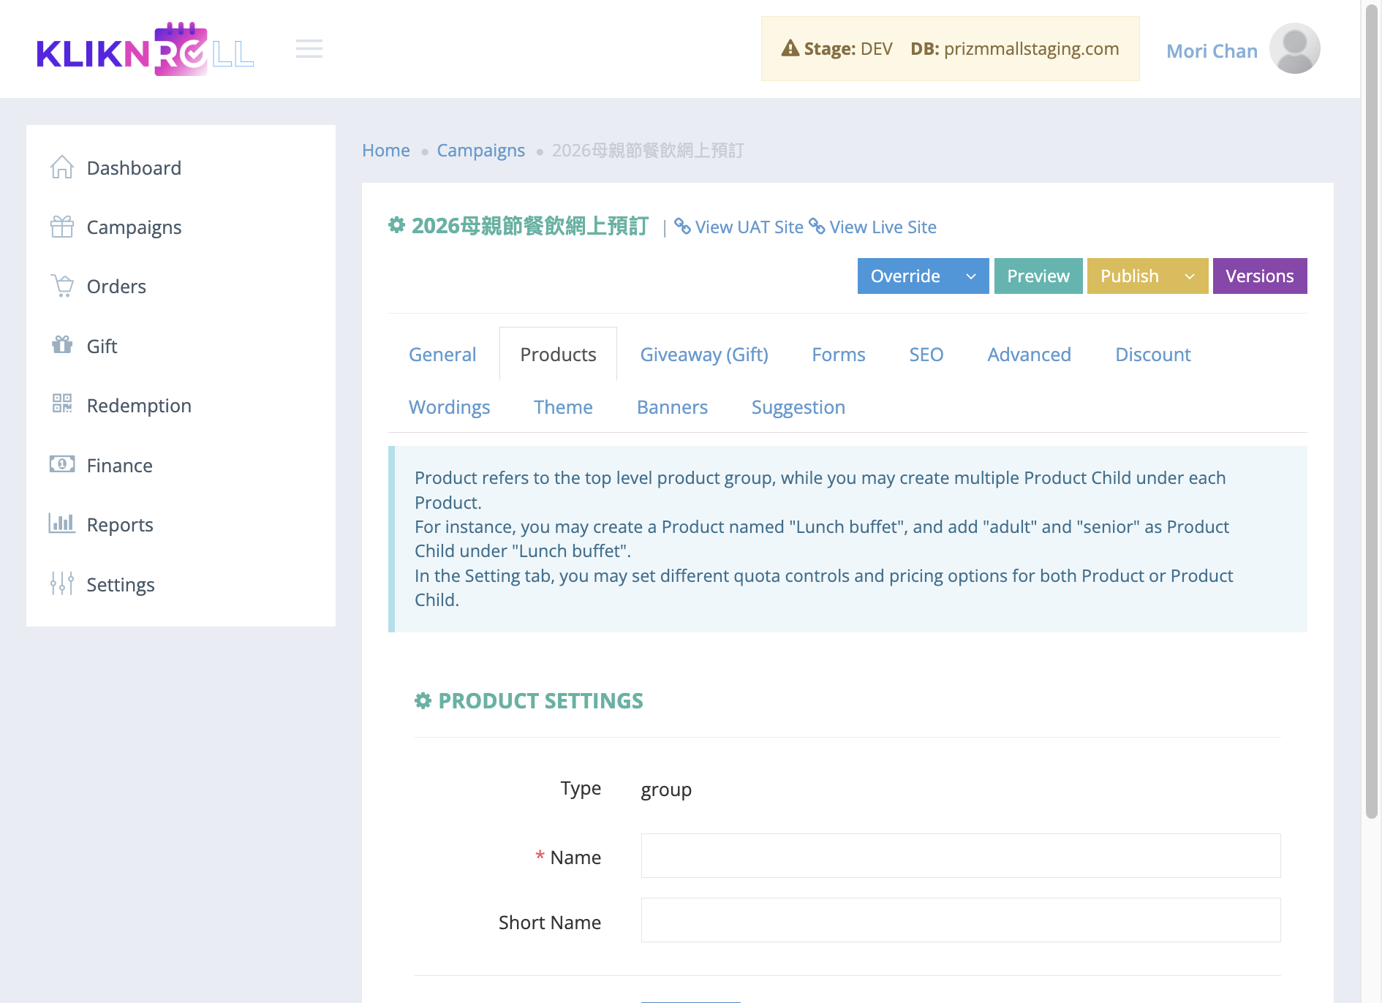Click the Gift present icon in sidebar
The height and width of the screenshot is (1003, 1382).
62,345
